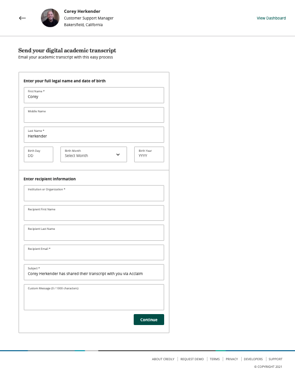The image size is (295, 375).
Task: Select the Last Name input
Action: [94, 135]
